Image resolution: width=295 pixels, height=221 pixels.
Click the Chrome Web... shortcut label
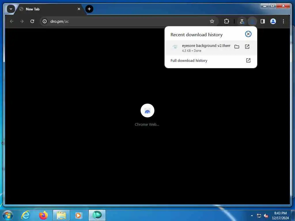(147, 124)
